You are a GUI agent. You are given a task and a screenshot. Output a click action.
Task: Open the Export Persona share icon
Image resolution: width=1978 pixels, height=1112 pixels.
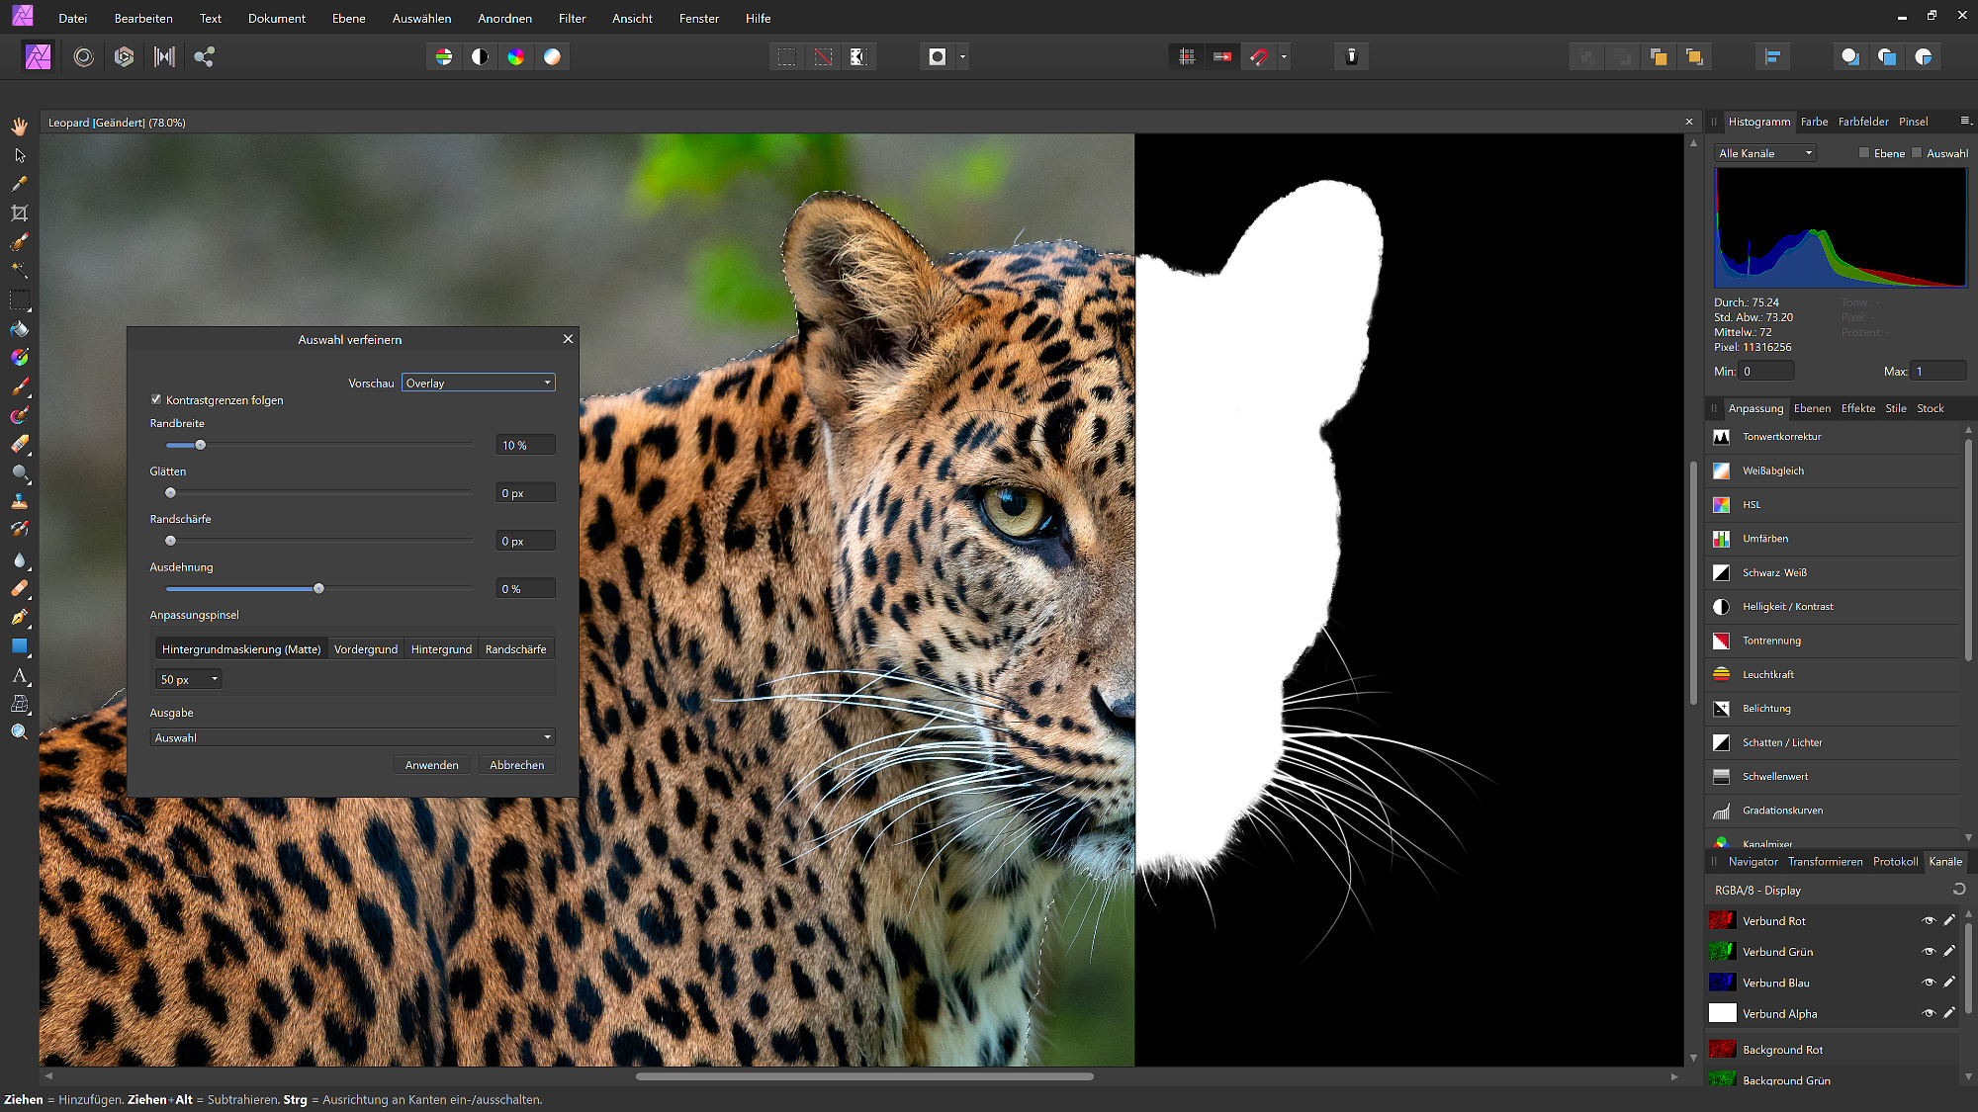(x=204, y=57)
